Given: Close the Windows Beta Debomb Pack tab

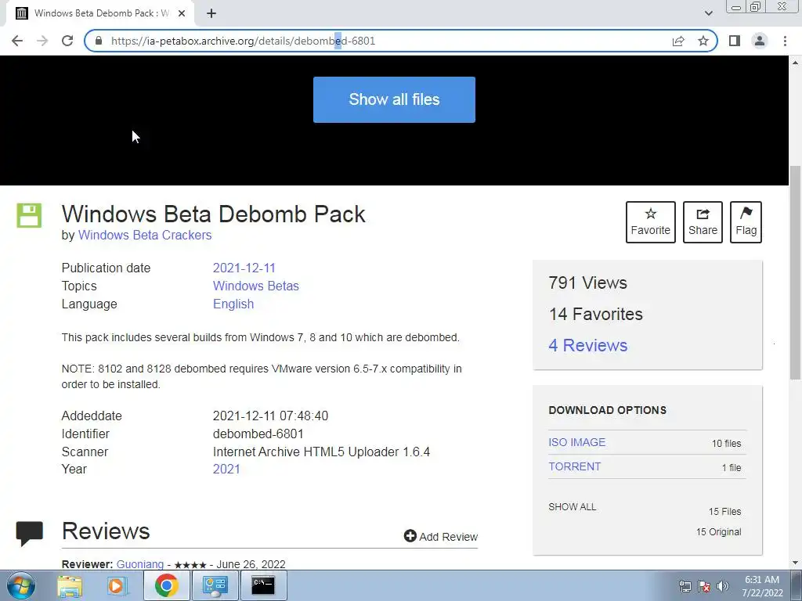Looking at the screenshot, I should coord(182,13).
